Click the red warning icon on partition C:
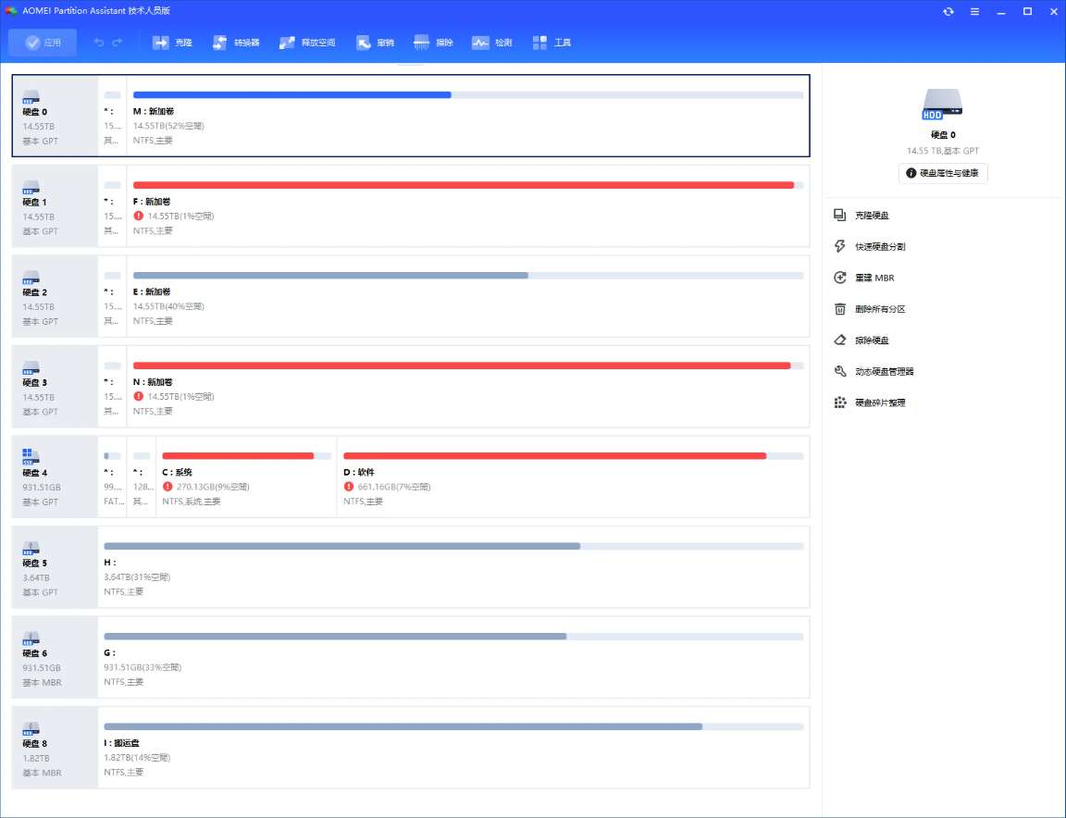This screenshot has width=1066, height=818. tap(167, 487)
